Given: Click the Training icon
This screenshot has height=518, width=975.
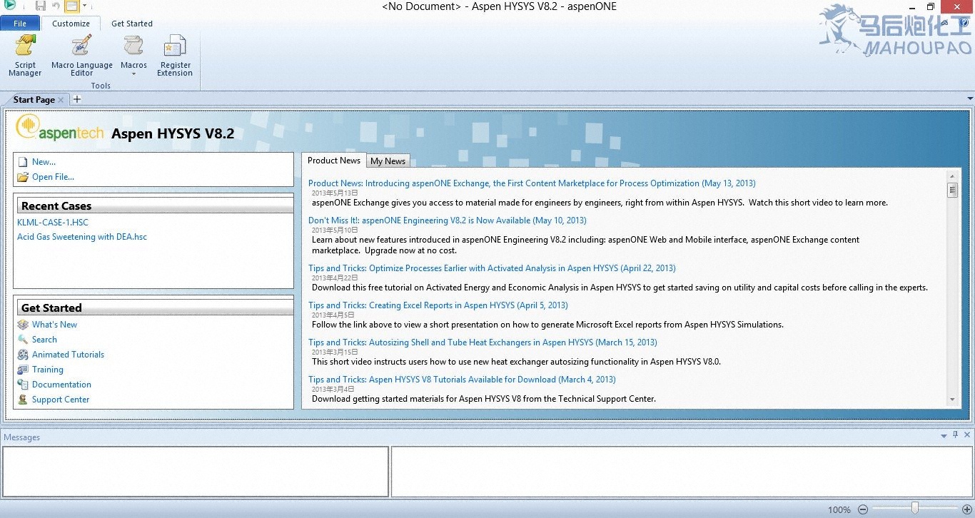Looking at the screenshot, I should [x=23, y=370].
